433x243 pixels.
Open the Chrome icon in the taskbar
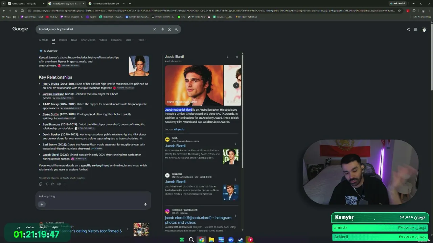202,240
